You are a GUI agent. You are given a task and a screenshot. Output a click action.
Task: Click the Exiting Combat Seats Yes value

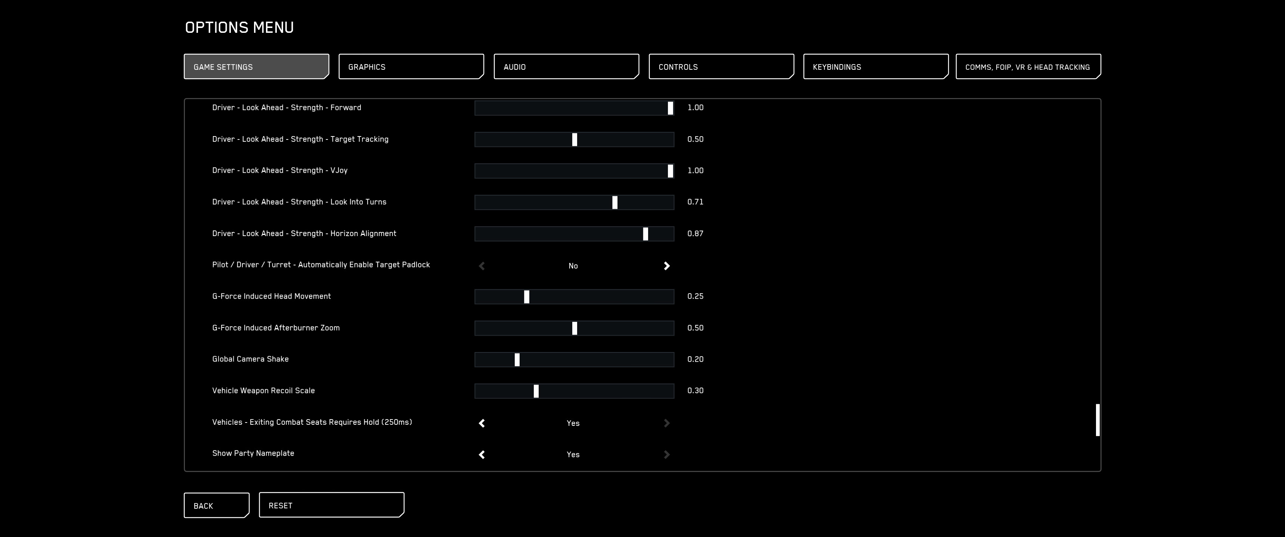tap(573, 423)
